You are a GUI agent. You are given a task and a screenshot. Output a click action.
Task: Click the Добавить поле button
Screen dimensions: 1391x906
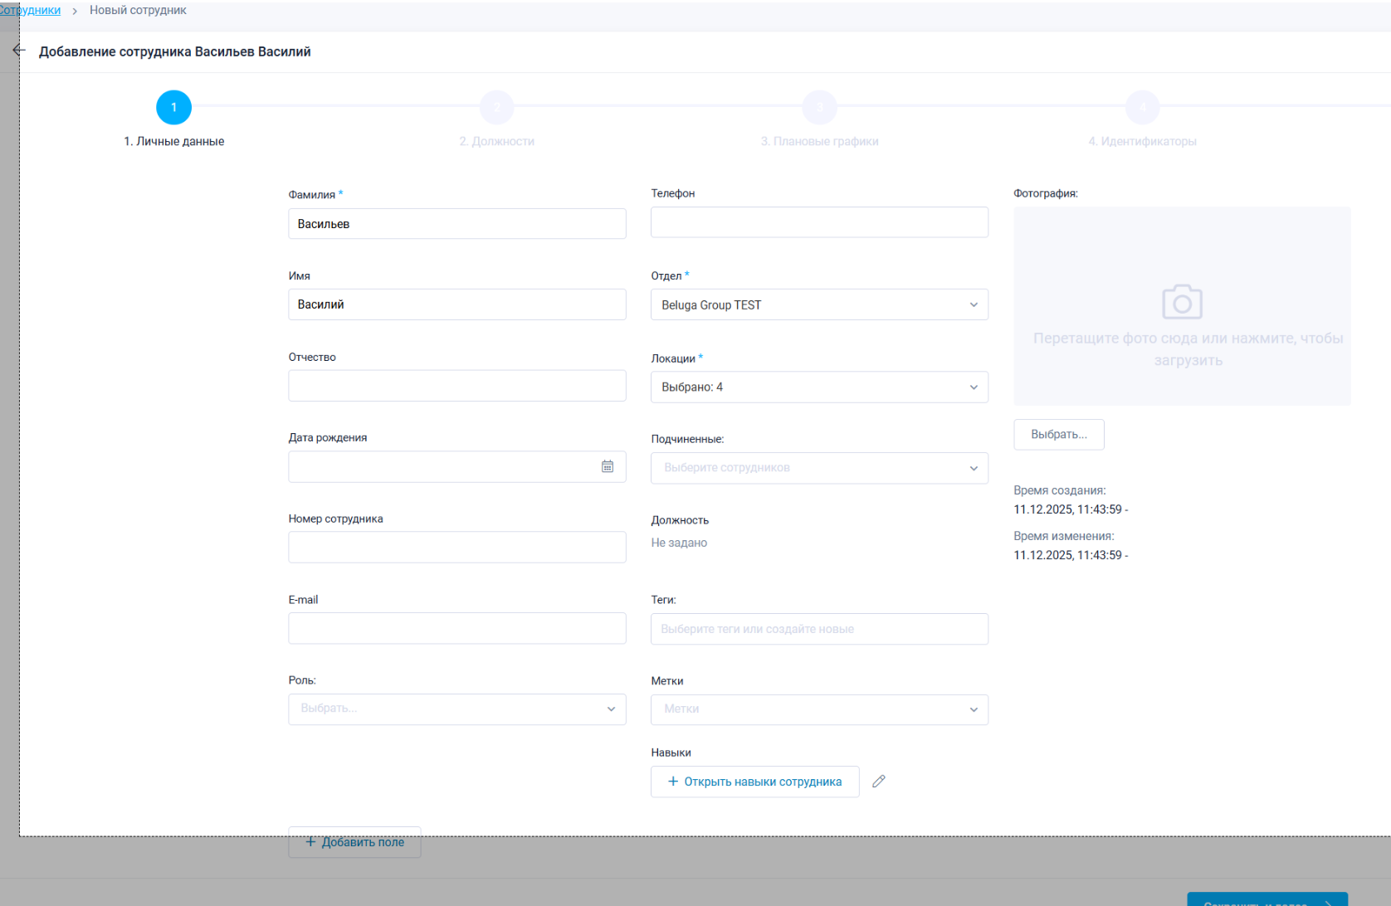click(354, 842)
